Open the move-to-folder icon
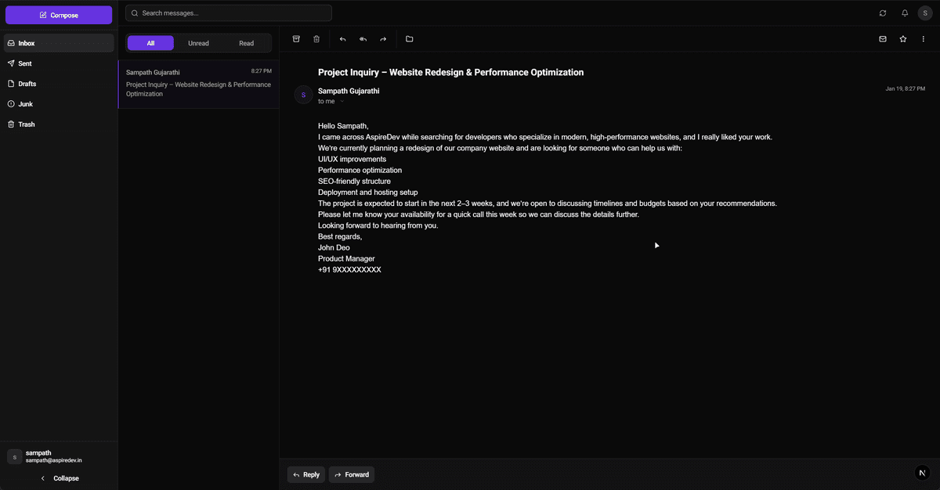The width and height of the screenshot is (940, 490). [x=409, y=39]
